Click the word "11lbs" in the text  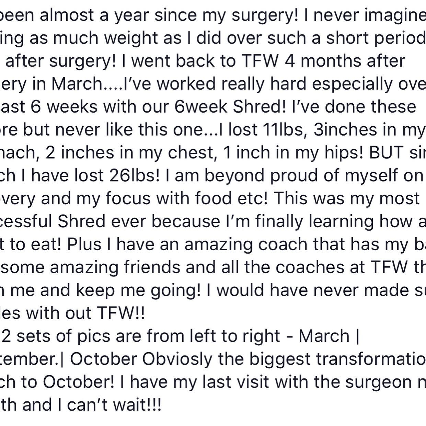pos(283,130)
